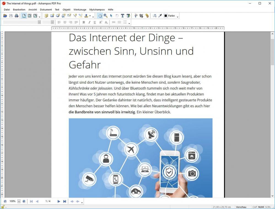
Task: Open the Werkzeuge menu
Action: [79, 10]
